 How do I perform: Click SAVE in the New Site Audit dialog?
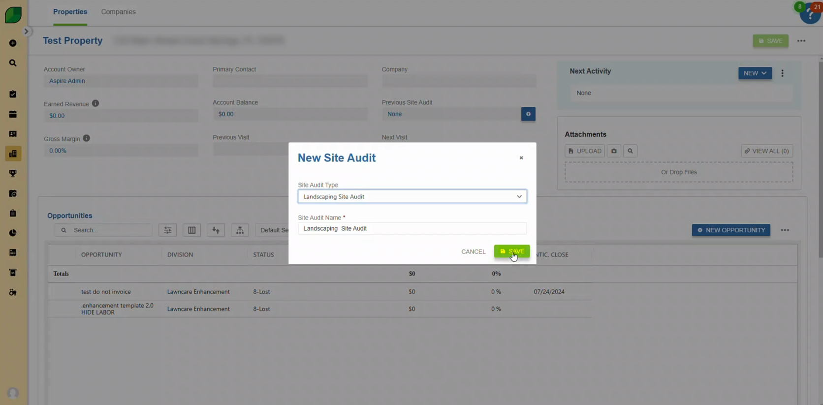point(512,251)
